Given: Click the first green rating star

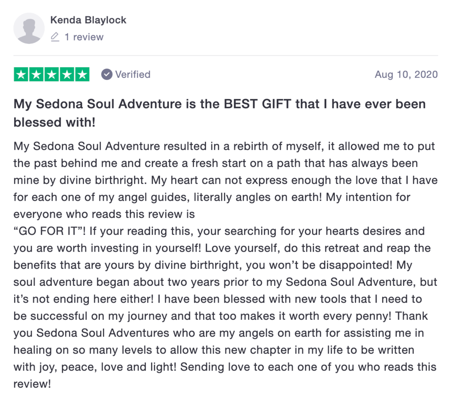Looking at the screenshot, I should coord(21,75).
